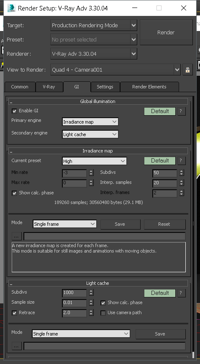
Task: Click the Interp. frames field
Action: (165, 193)
